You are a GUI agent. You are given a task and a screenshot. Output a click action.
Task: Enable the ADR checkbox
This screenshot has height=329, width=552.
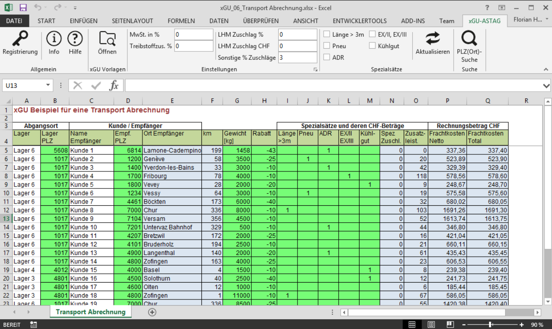coord(327,57)
